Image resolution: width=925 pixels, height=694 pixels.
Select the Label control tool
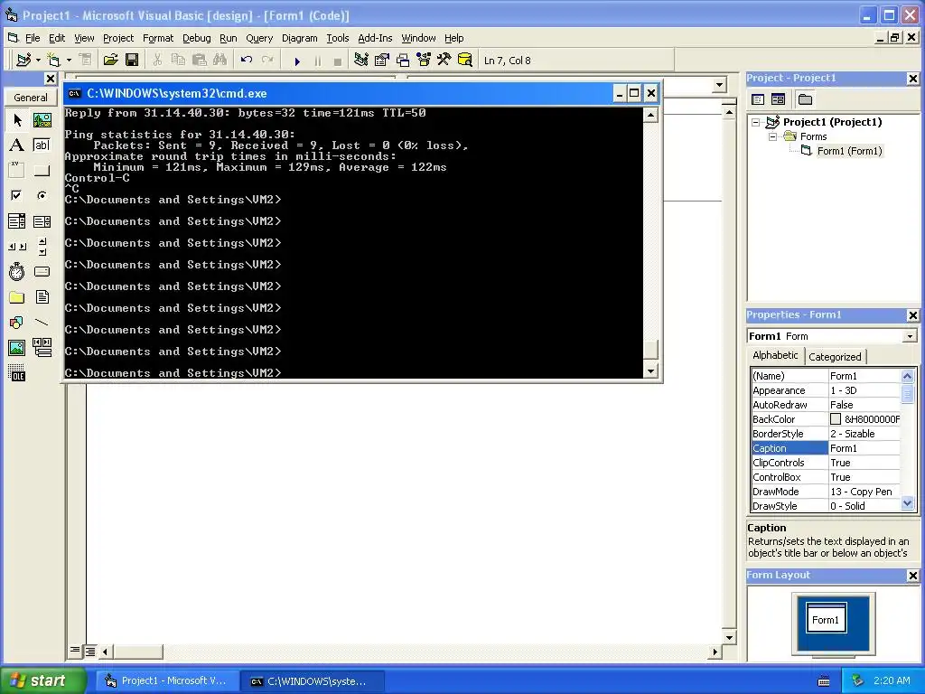(x=17, y=145)
